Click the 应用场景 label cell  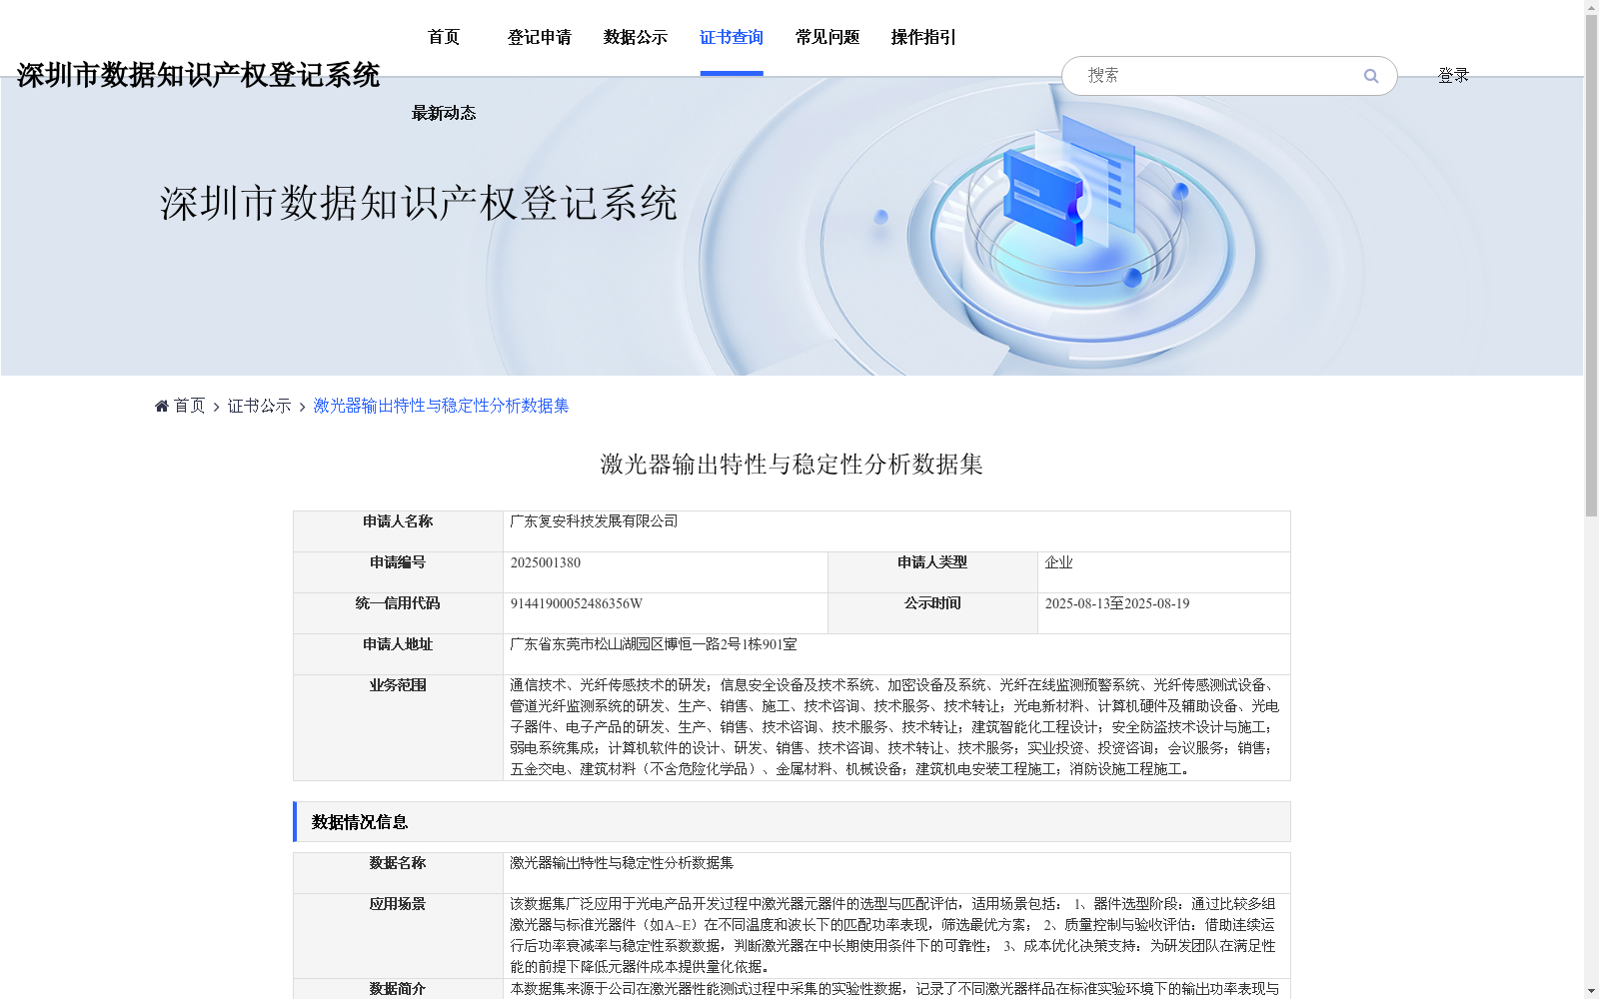coord(398,936)
